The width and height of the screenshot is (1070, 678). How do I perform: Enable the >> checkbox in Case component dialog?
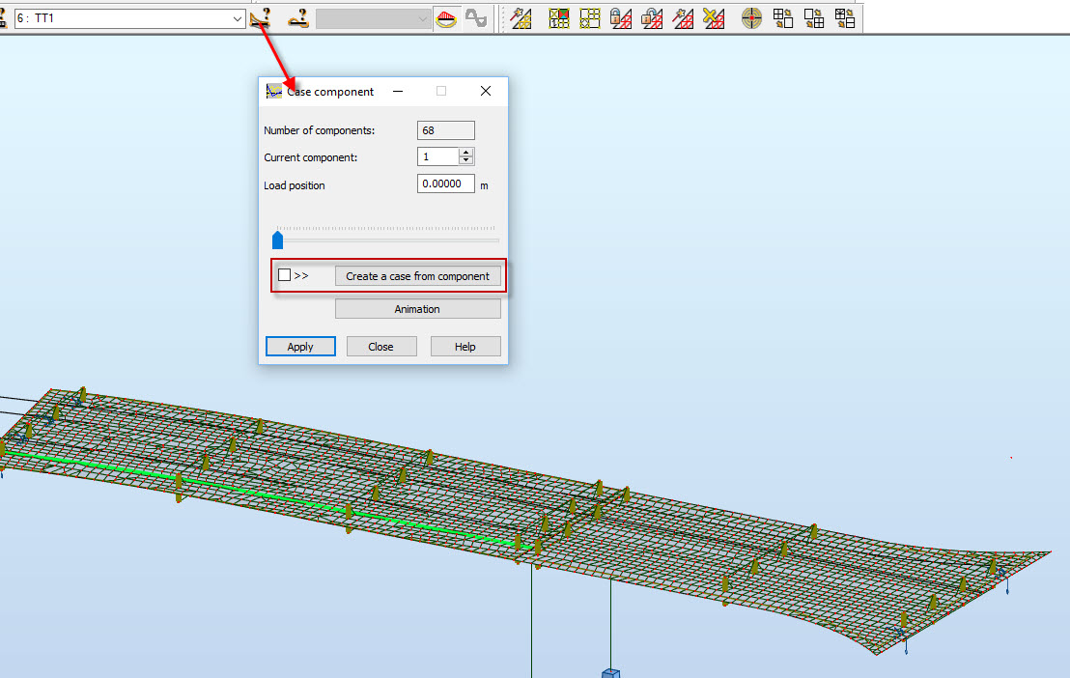(284, 274)
